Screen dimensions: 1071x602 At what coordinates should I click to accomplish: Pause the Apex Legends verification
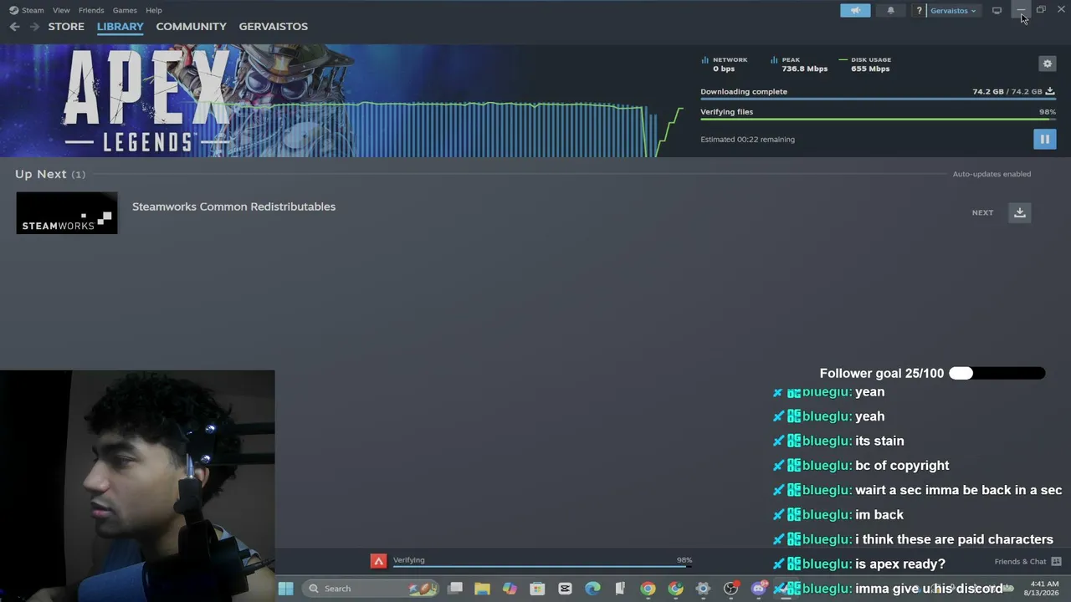click(x=1044, y=140)
